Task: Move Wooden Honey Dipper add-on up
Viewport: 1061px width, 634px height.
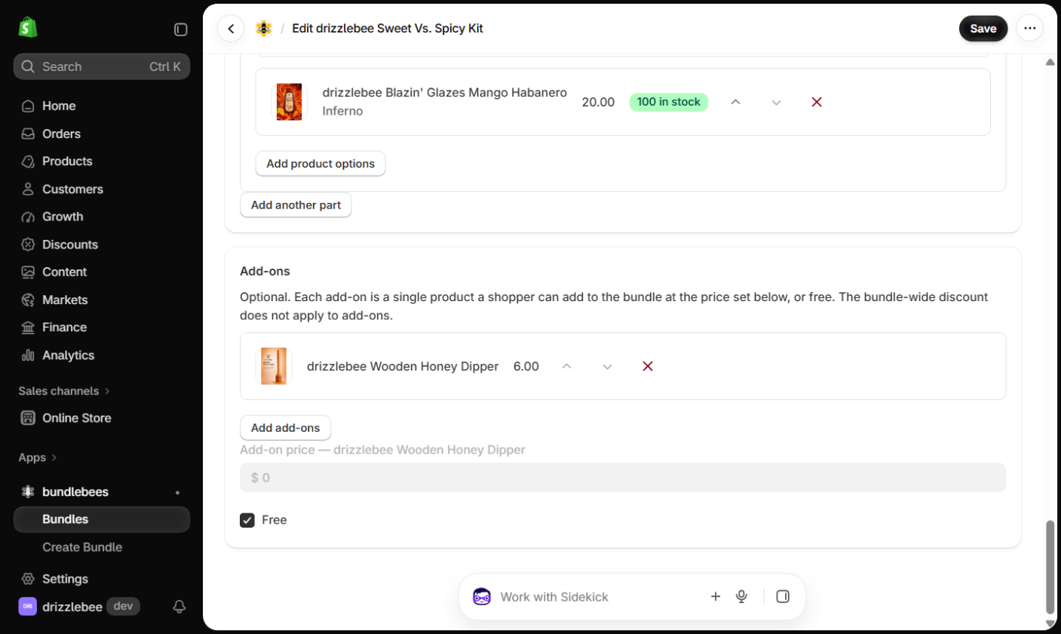Action: [567, 366]
